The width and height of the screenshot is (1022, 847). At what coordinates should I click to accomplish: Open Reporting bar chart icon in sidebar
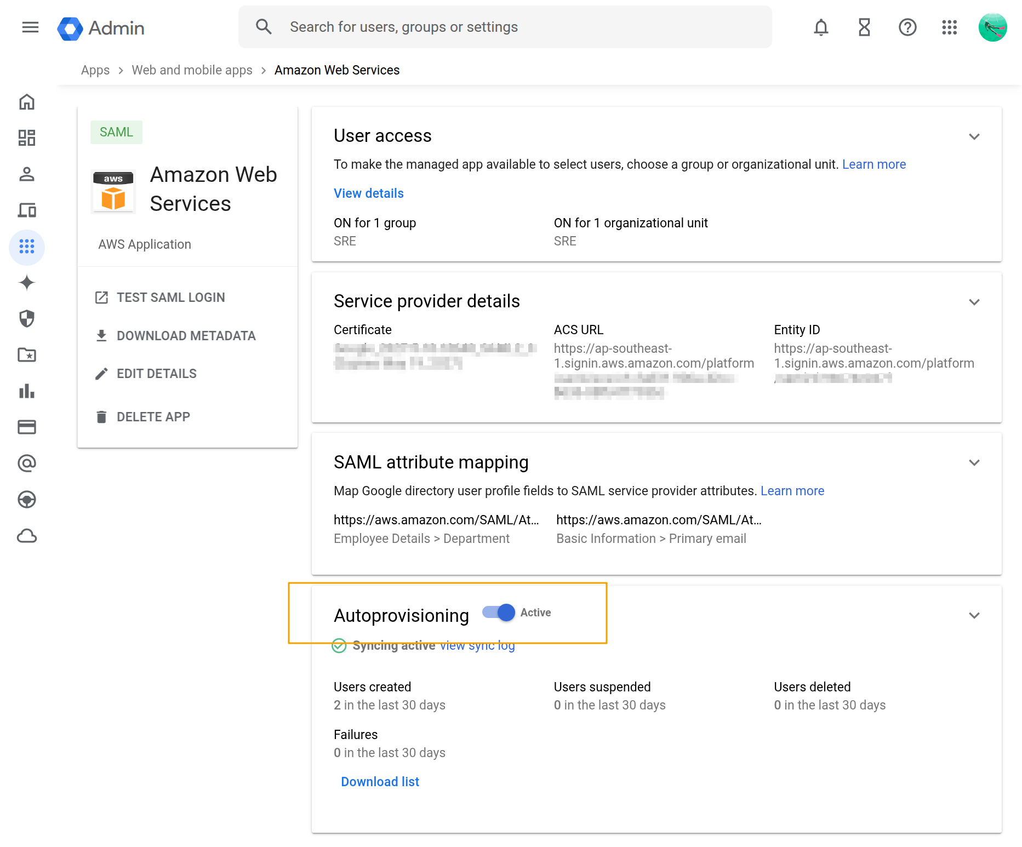click(x=27, y=391)
